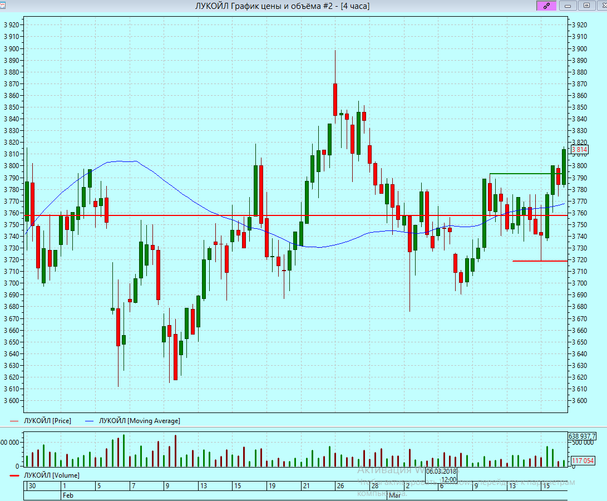
Task: Click the tall red candle peaking near 3 900
Action: pos(335,100)
